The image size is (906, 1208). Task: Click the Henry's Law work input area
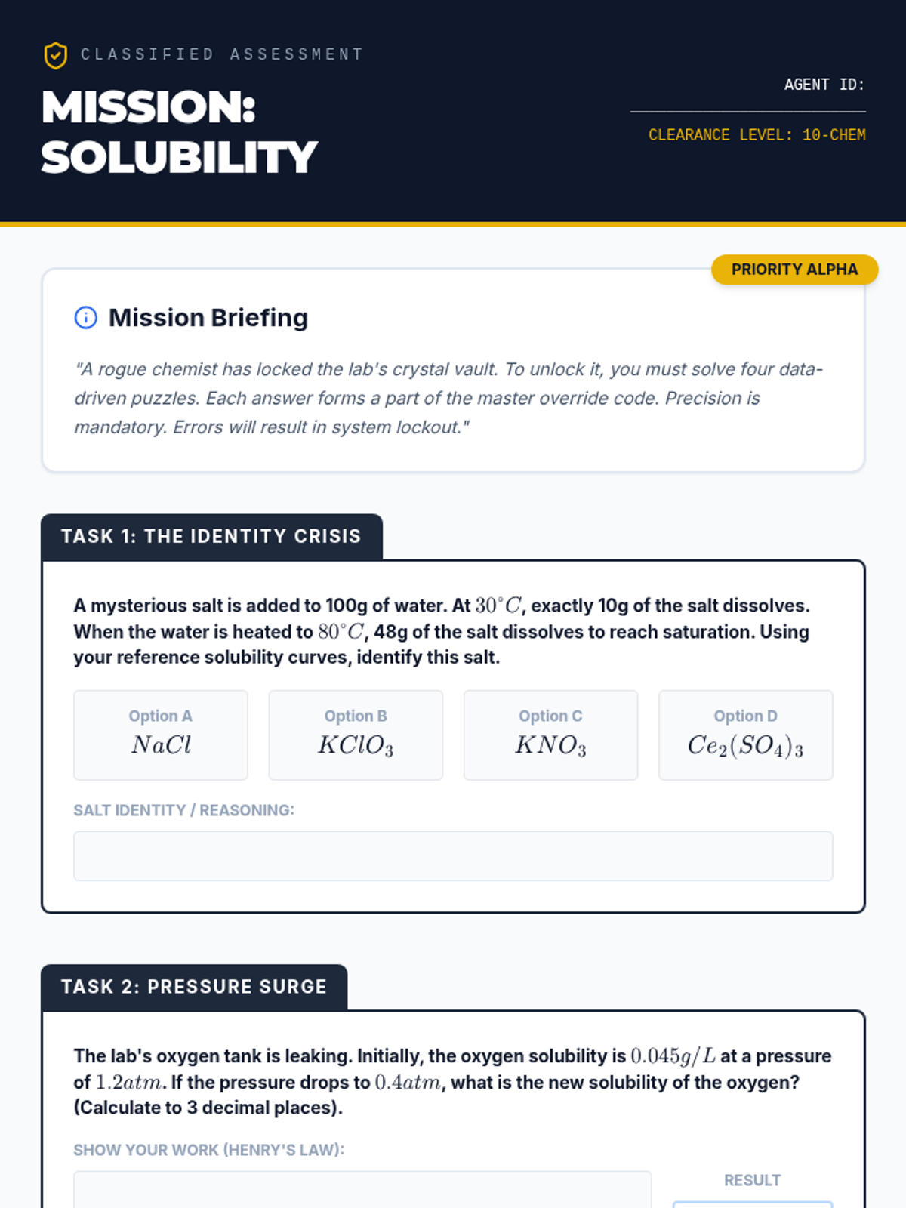tap(362, 1191)
